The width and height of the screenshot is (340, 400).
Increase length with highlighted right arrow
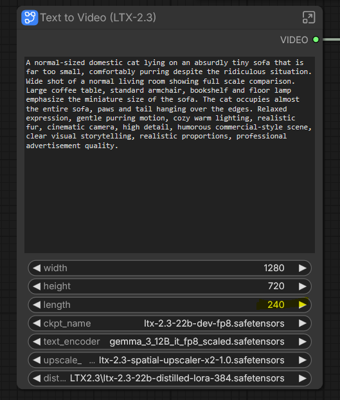[x=302, y=305]
